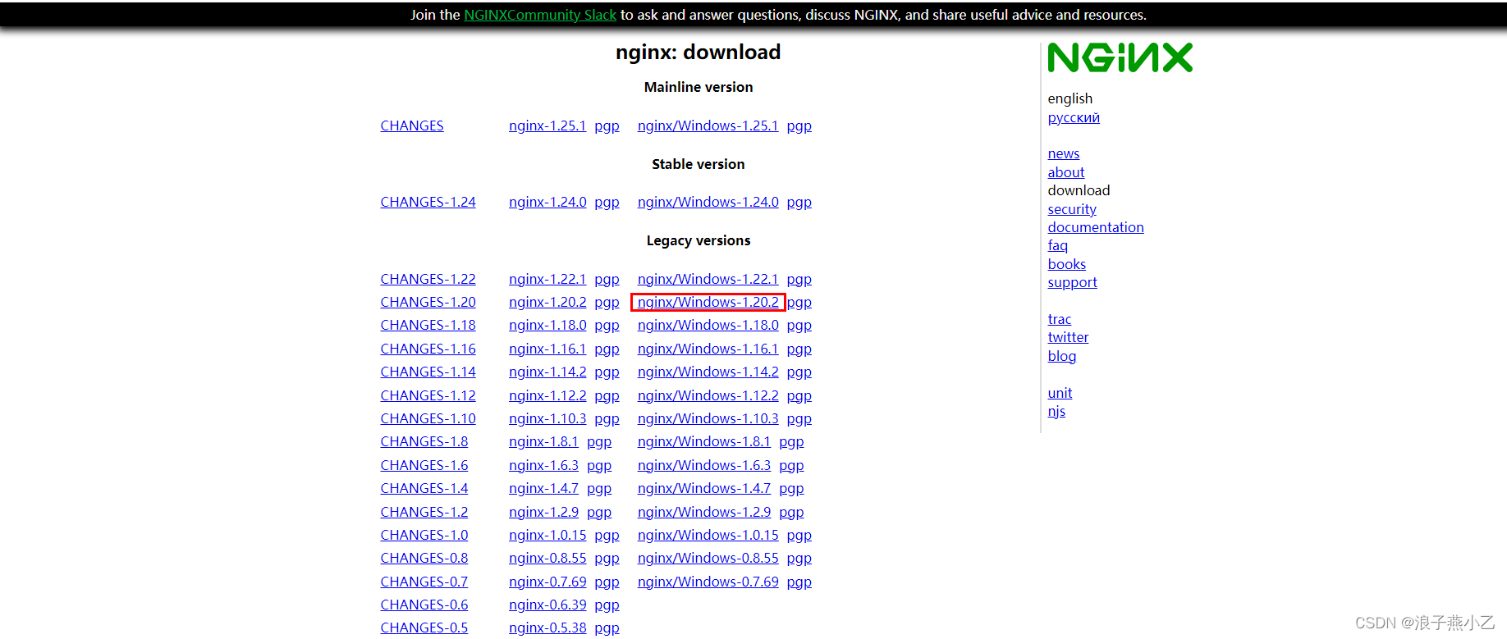Download nginx/Windows-1.8.1
The width and height of the screenshot is (1507, 639).
coord(704,441)
